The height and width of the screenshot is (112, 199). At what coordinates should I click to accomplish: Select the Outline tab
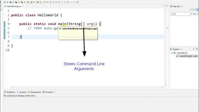click(176, 49)
